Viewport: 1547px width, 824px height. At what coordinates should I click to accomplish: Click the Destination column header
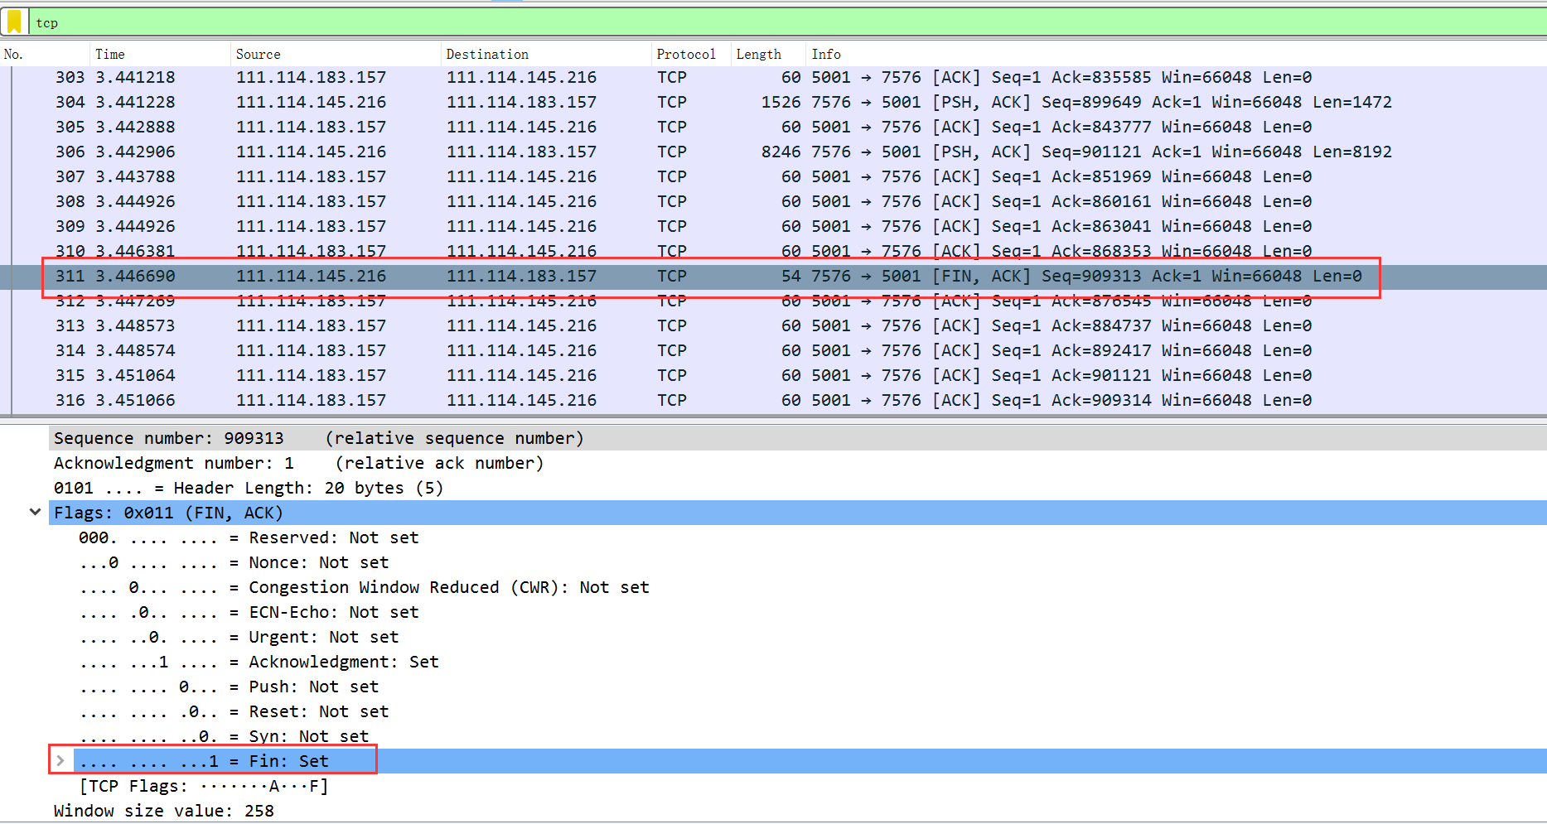pyautogui.click(x=486, y=55)
